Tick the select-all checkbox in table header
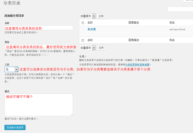 tap(83, 23)
